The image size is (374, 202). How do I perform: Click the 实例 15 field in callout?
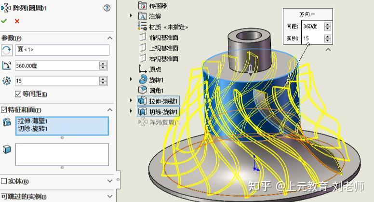pos(313,38)
